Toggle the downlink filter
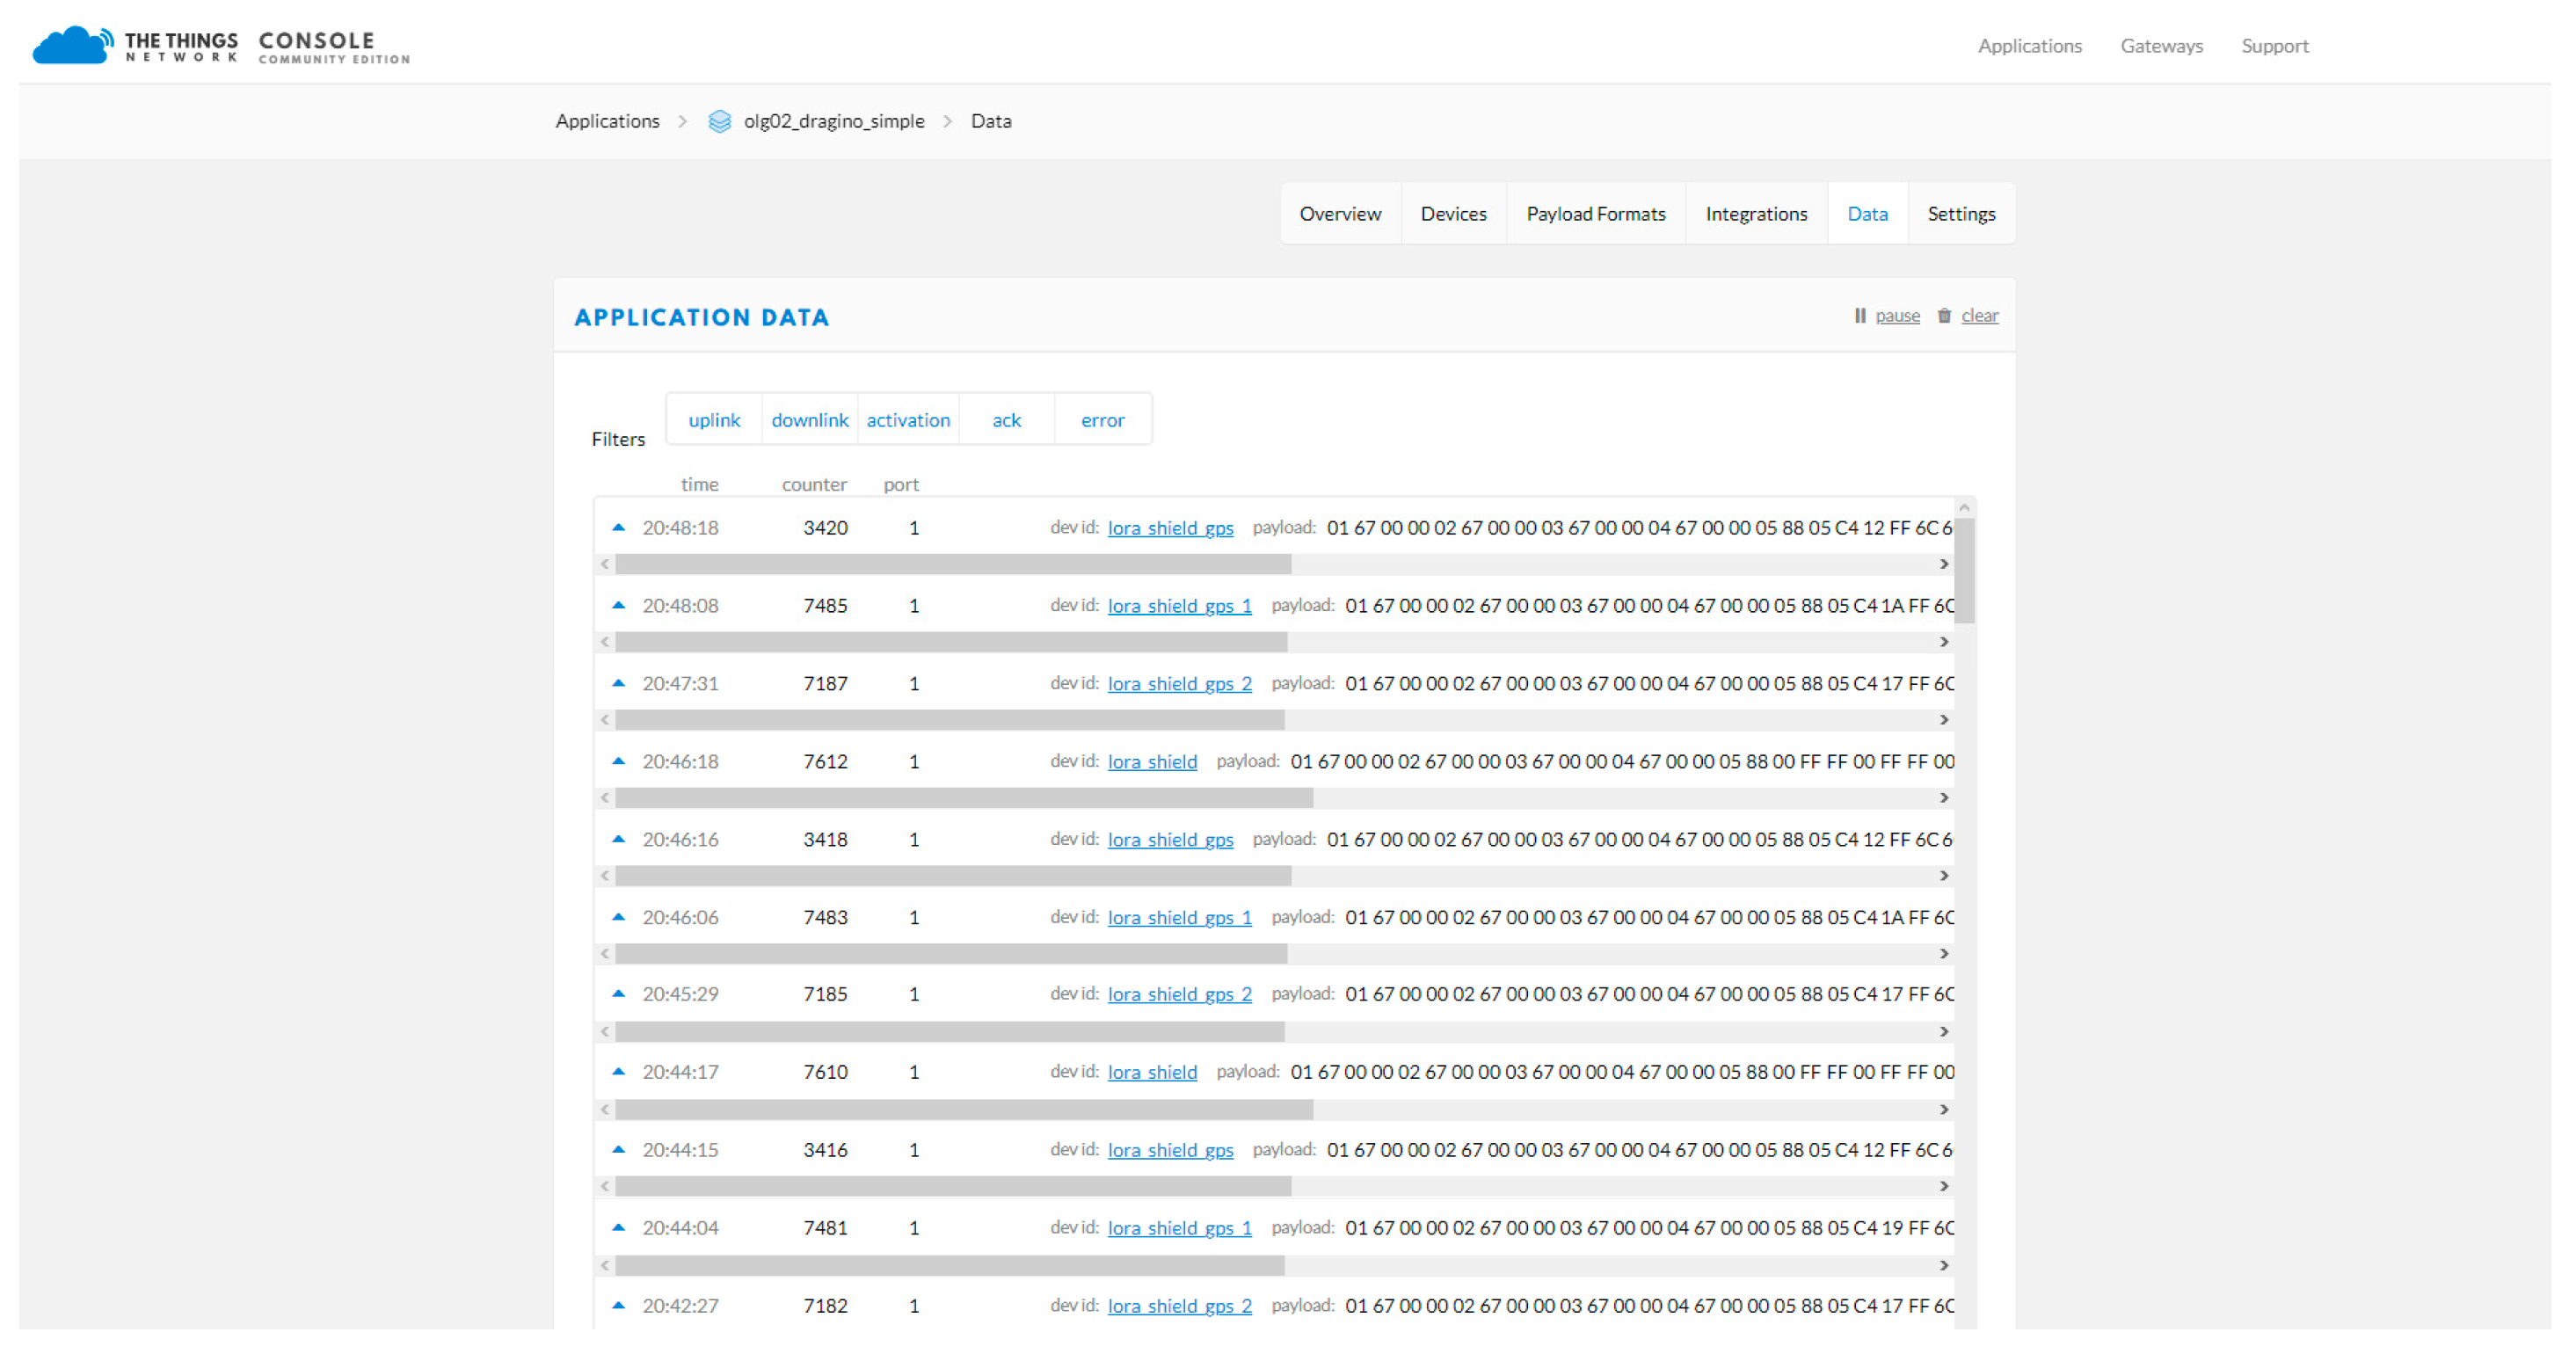The height and width of the screenshot is (1354, 2576). click(809, 420)
